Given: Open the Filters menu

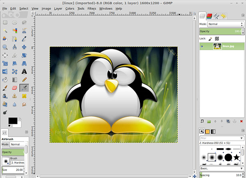Looking at the screenshot, I should (92, 9).
